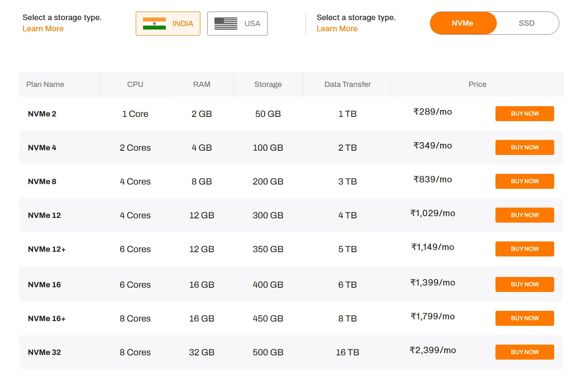Buy the NVMe 12 plan
The width and height of the screenshot is (585, 390).
(x=524, y=215)
